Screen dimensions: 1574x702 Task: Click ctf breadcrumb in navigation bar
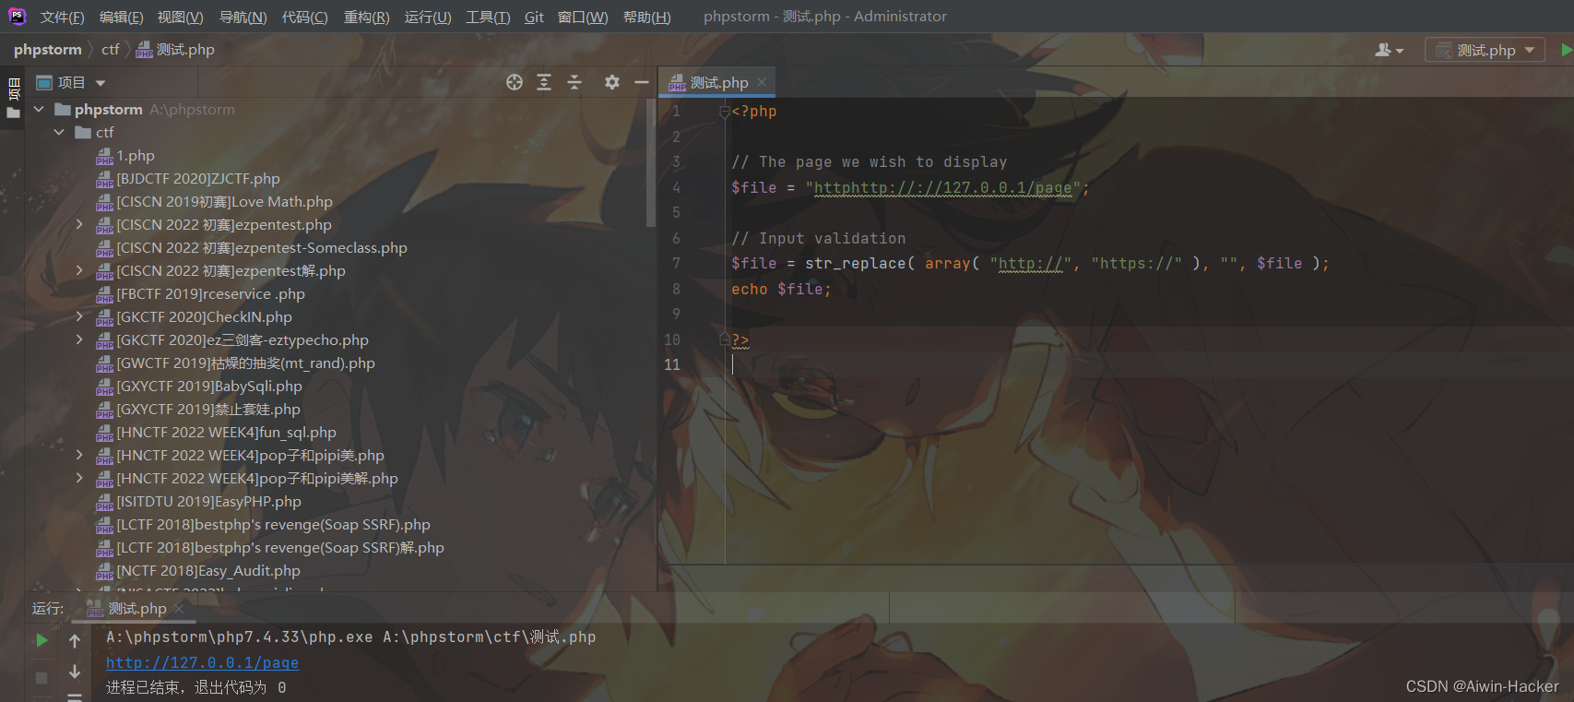[110, 50]
